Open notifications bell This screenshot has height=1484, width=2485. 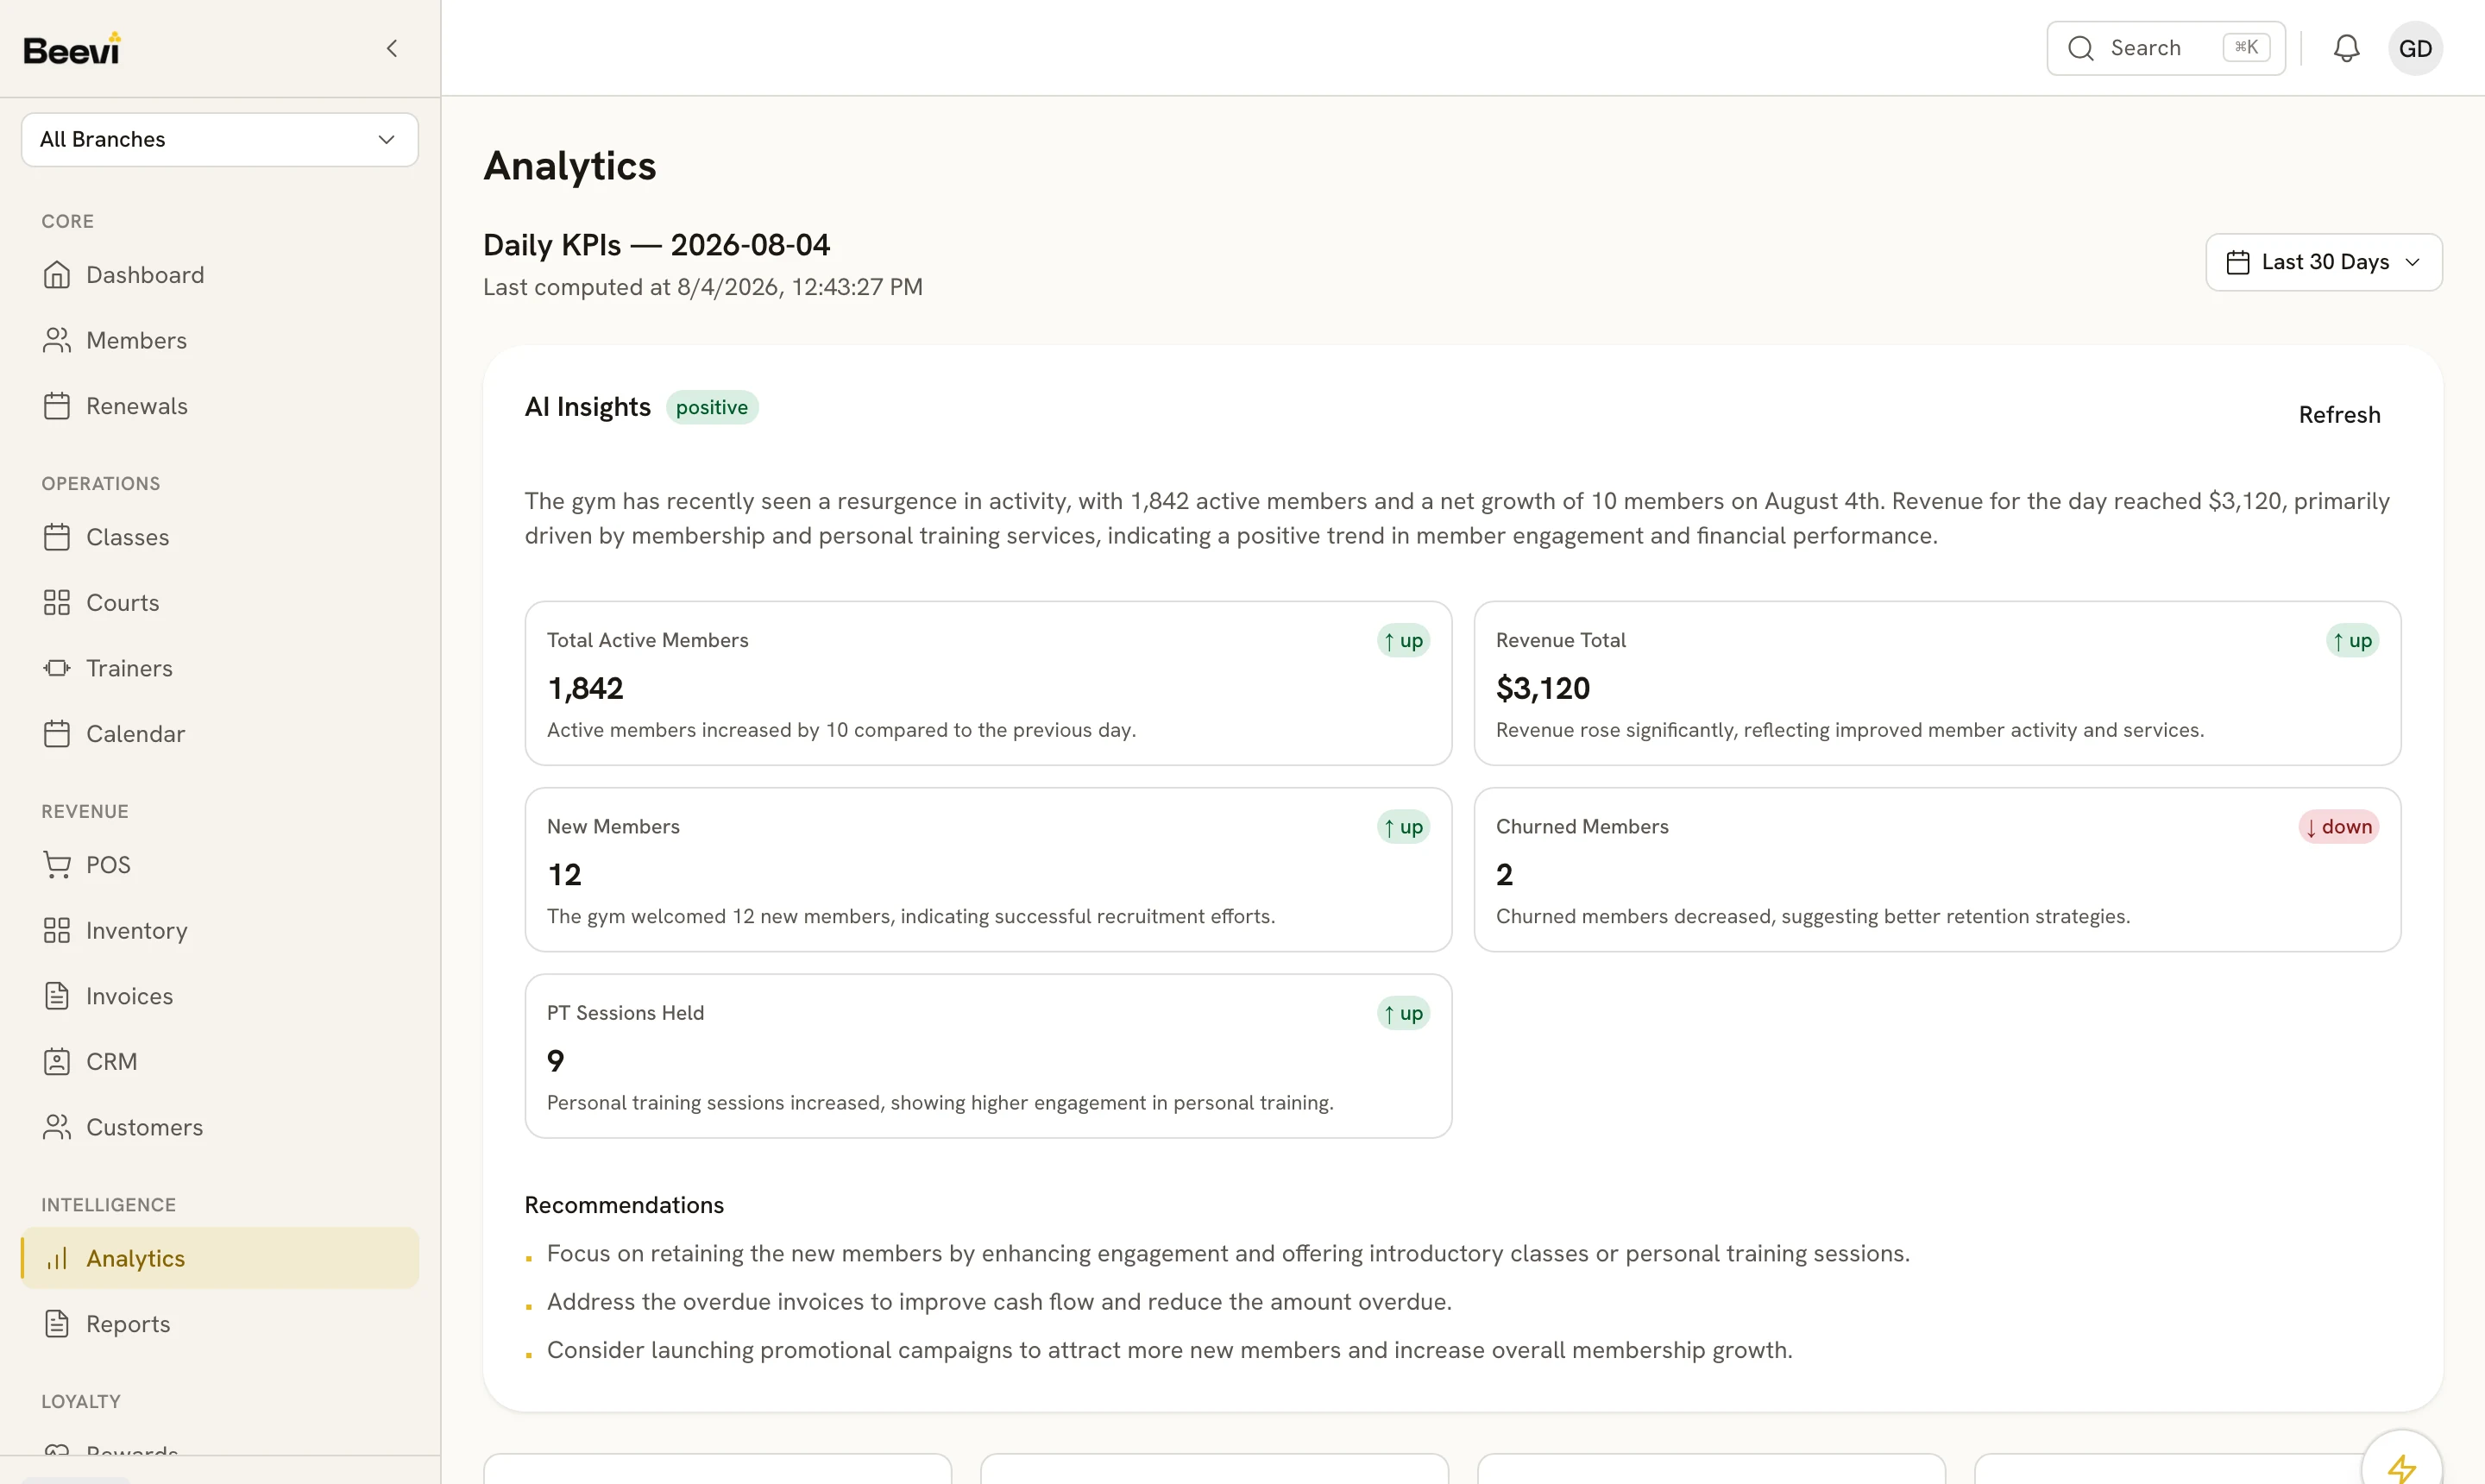pyautogui.click(x=2346, y=48)
